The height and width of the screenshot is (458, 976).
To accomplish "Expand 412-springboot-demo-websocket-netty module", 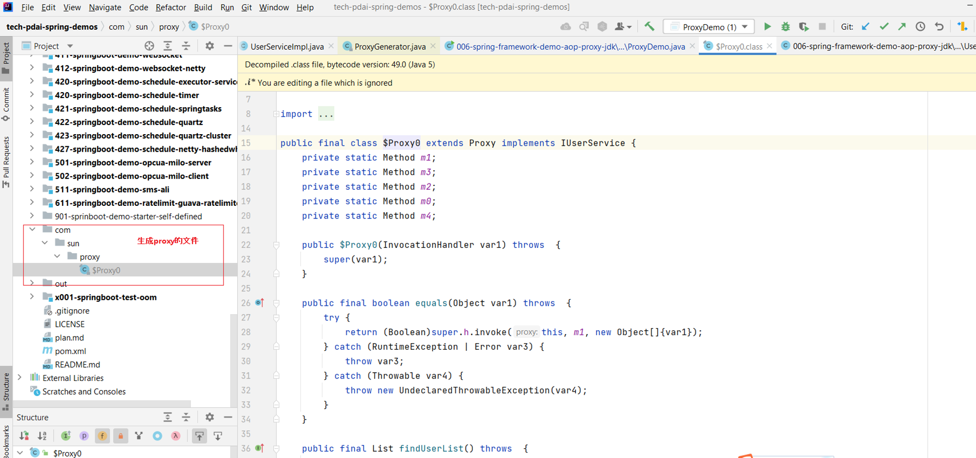I will coord(32,68).
